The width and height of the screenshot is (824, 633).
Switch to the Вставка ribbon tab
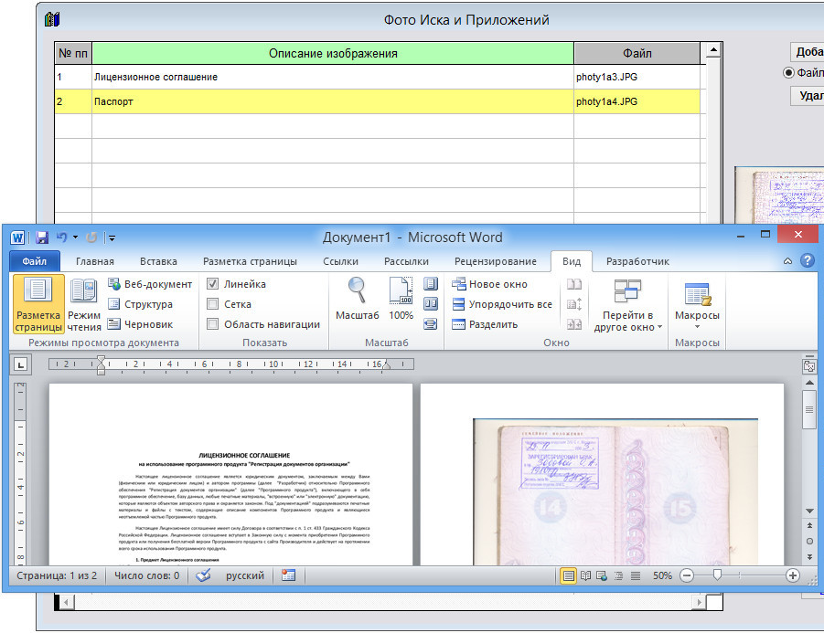[x=153, y=261]
